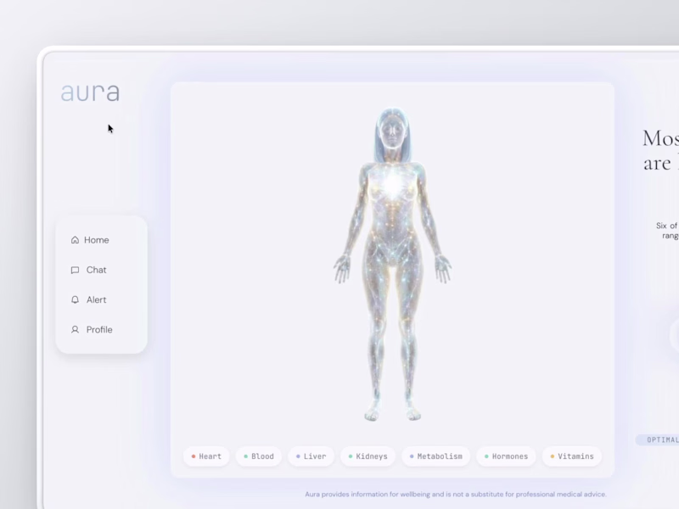Open the Alert section
The height and width of the screenshot is (509, 679).
(89, 299)
